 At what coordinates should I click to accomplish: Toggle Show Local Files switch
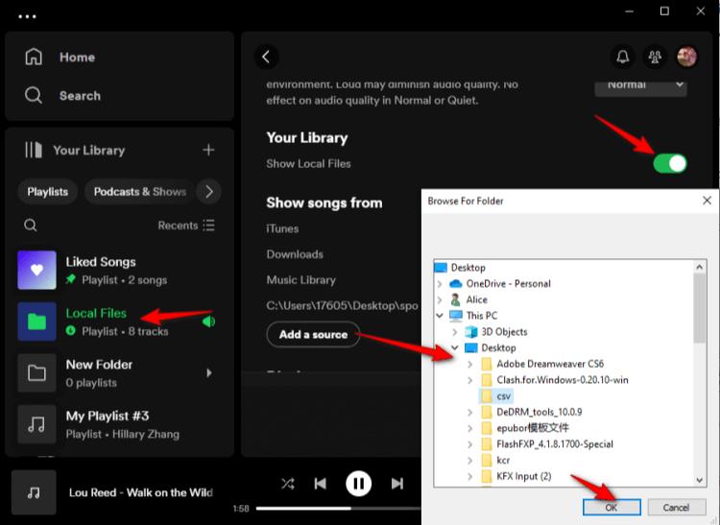pyautogui.click(x=670, y=163)
